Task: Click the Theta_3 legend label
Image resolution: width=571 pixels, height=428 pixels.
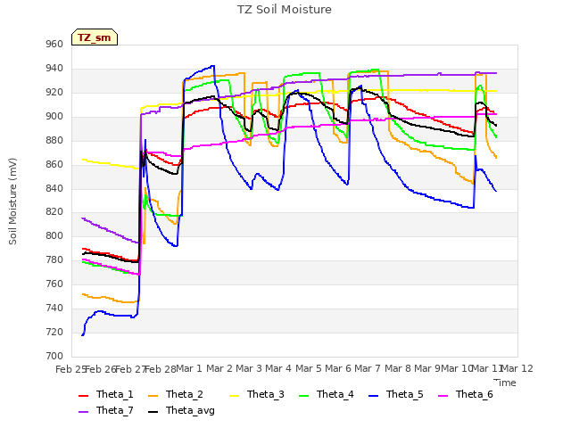Action: pyautogui.click(x=266, y=394)
